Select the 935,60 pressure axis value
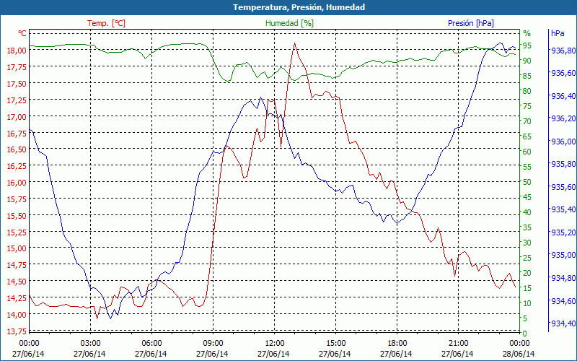Image resolution: width=577 pixels, height=361 pixels. click(562, 187)
